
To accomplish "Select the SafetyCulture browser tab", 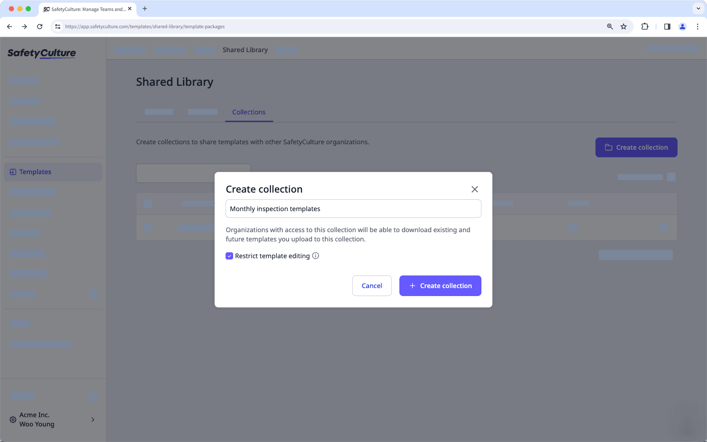I will (84, 9).
